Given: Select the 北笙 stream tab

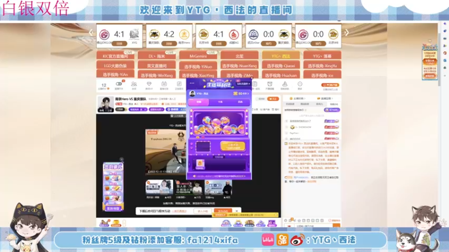Looking at the screenshot, I should click(240, 55).
